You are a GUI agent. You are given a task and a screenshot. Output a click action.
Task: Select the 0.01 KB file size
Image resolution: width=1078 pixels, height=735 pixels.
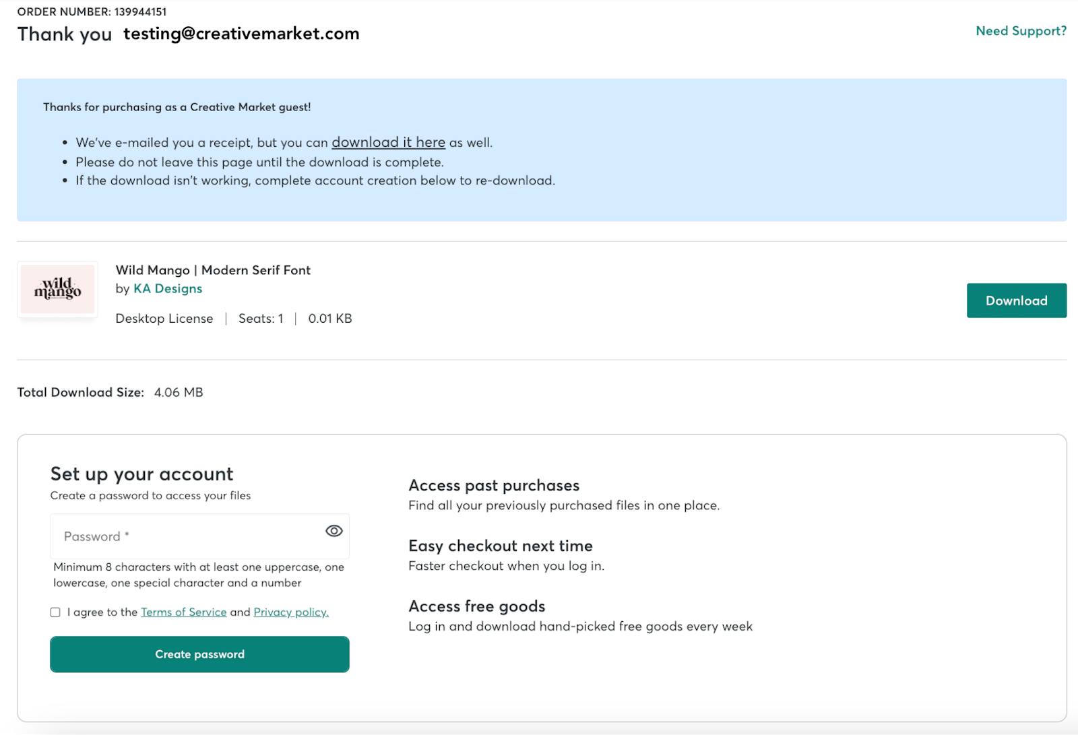[330, 319]
